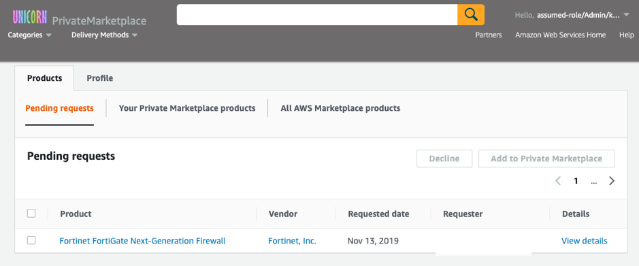Click the Vendor column header
639x266 pixels.
(283, 214)
